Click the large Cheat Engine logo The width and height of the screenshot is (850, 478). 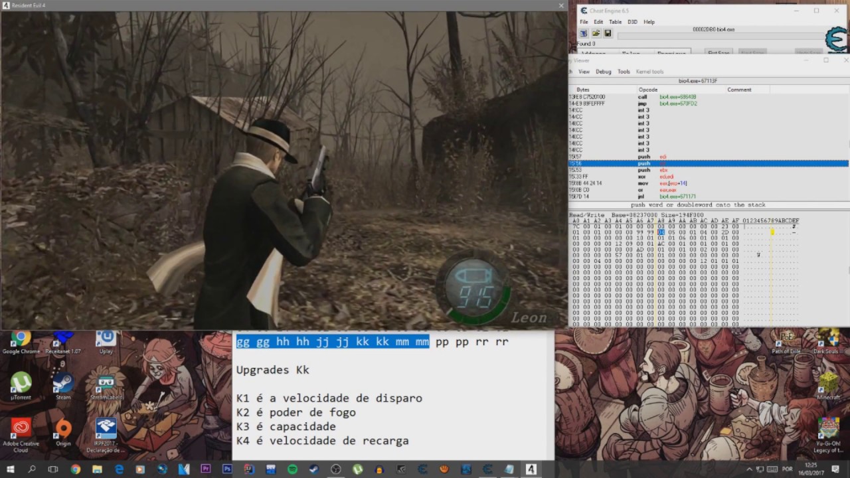coord(835,39)
